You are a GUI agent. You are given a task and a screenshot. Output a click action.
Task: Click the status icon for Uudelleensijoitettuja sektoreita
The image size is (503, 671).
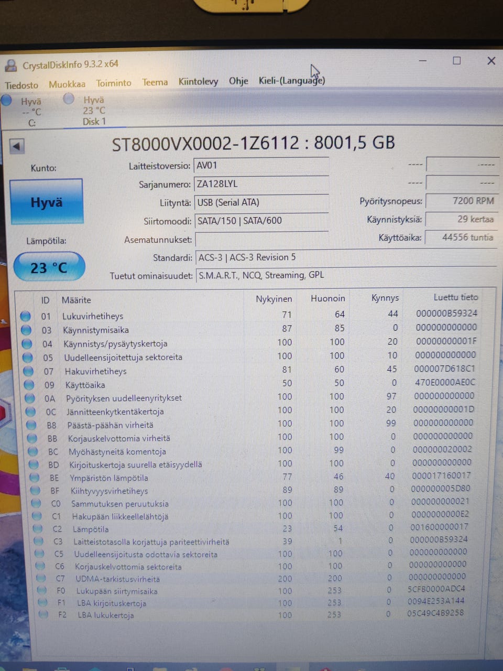coord(28,358)
